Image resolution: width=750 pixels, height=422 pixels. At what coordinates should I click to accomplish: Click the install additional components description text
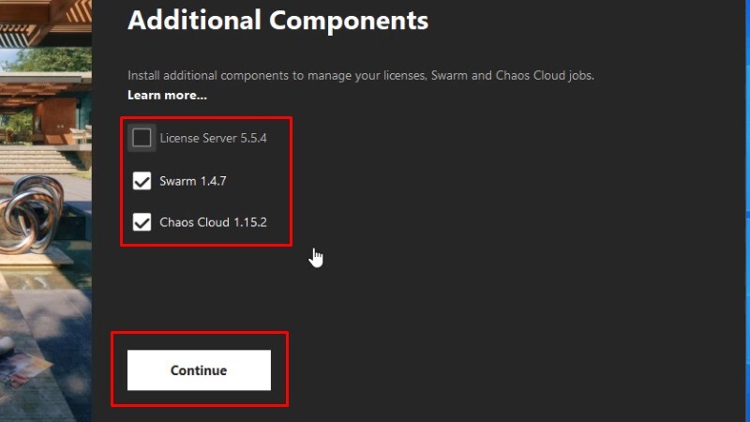[x=361, y=76]
